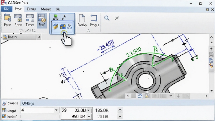Click the plus crosshair icon in bottom toolbar
Screen dimensions: 215x121
point(178,96)
